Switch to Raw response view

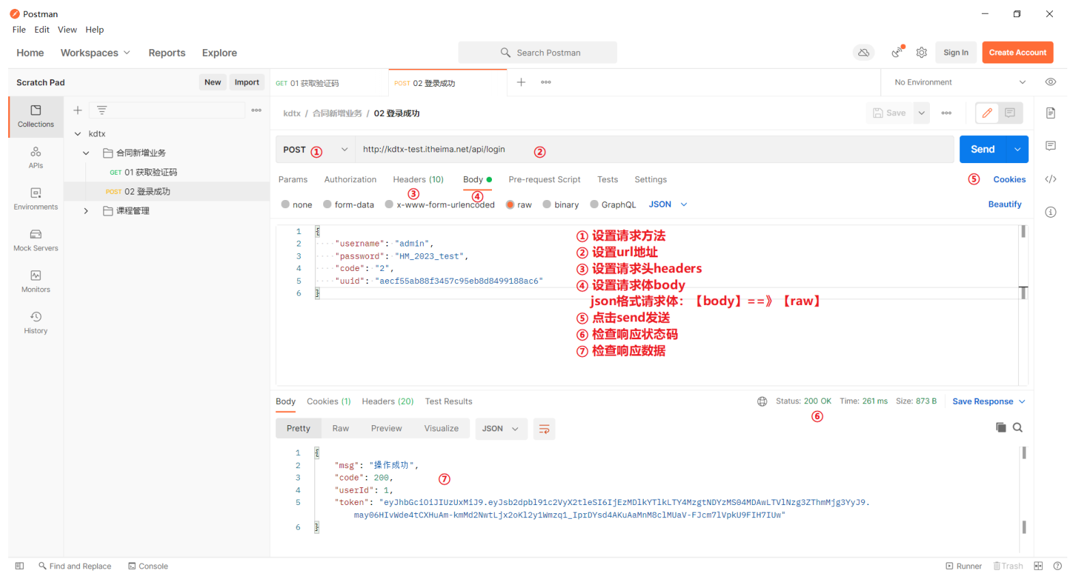click(340, 429)
